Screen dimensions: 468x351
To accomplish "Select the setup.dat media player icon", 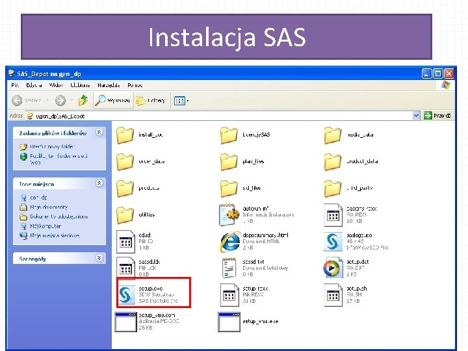I will [333, 268].
